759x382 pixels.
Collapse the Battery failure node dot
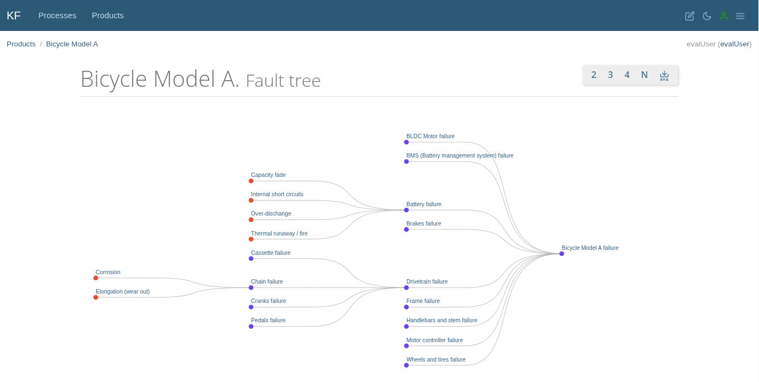(x=407, y=210)
